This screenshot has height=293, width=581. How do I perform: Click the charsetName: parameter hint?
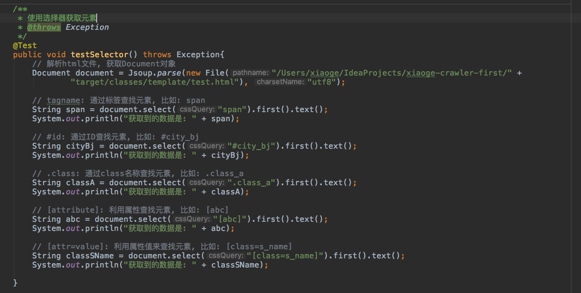280,82
